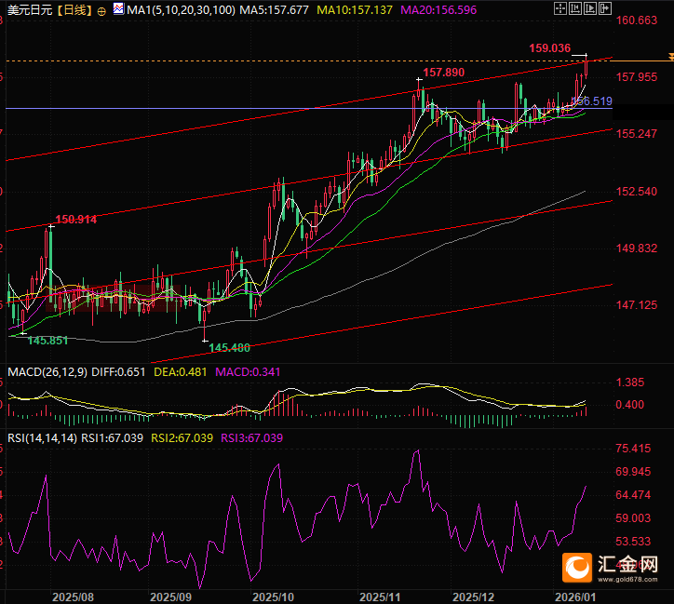Screen dimensions: 674x604
Task: Select the 2025/11 date on time axis
Action: pos(379,597)
